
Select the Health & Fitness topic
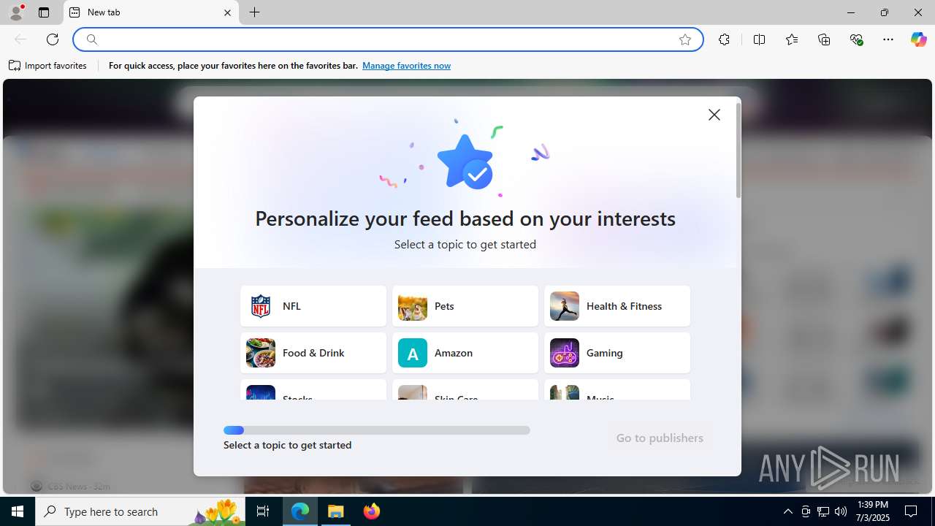617,306
